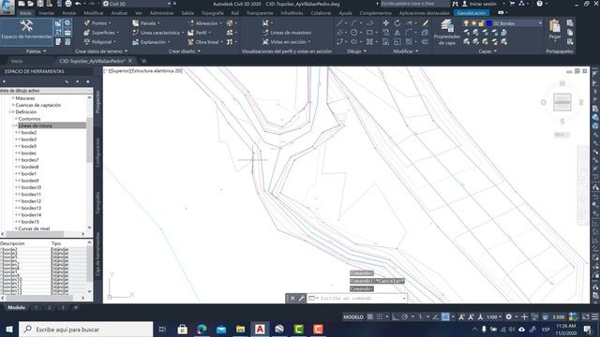Switch to the Insertar ribbon tab
Screen dimensions: 600x337
pyautogui.click(x=46, y=13)
